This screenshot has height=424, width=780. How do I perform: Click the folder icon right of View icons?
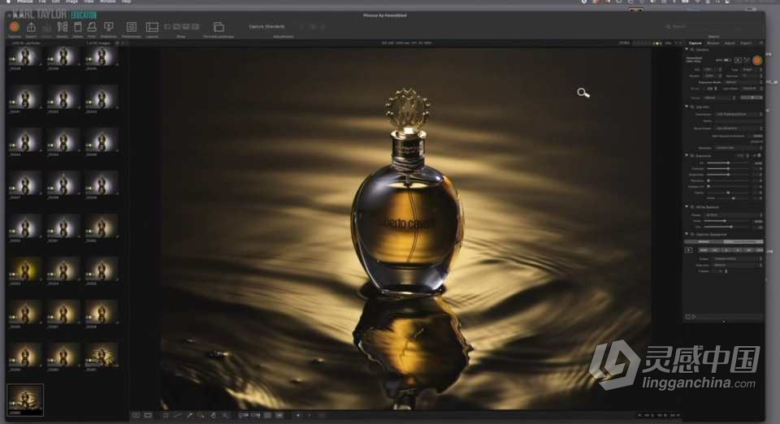219,27
